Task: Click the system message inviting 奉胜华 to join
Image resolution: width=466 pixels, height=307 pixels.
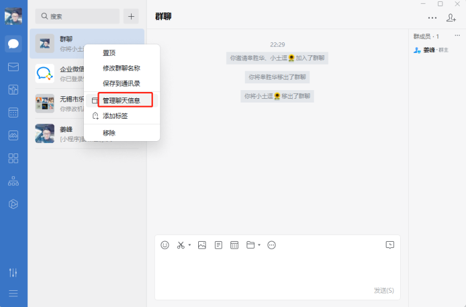Action: point(277,58)
